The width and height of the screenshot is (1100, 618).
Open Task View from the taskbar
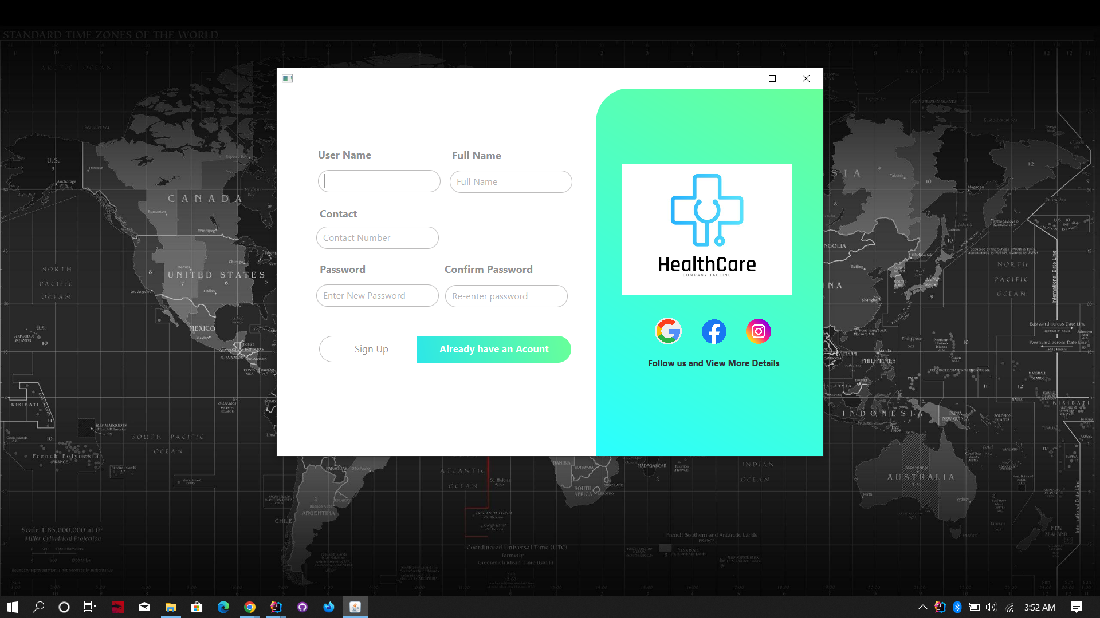pyautogui.click(x=89, y=607)
